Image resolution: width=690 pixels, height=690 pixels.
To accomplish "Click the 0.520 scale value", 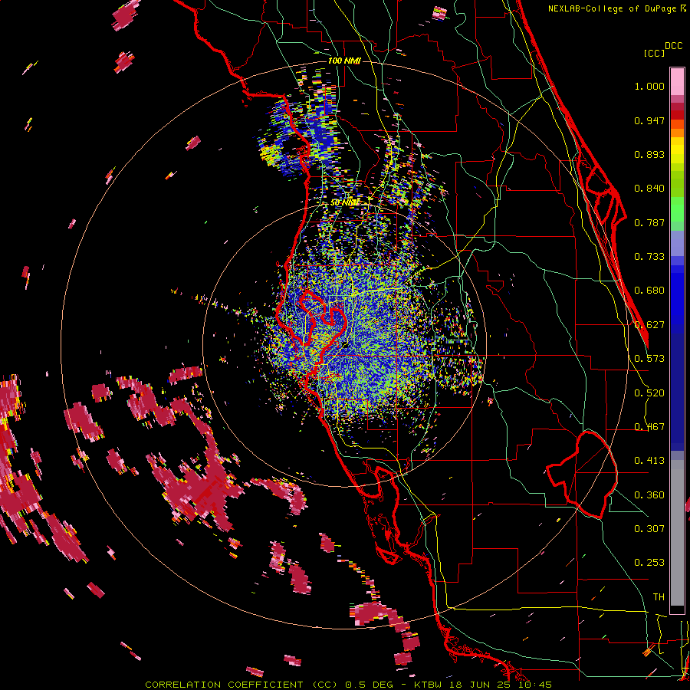I will coord(649,393).
